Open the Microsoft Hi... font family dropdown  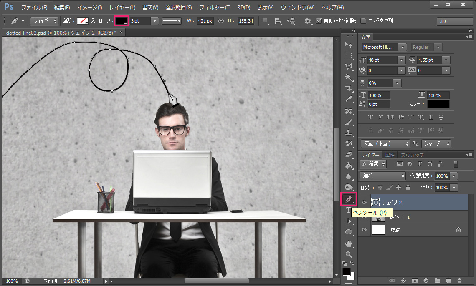coord(402,48)
